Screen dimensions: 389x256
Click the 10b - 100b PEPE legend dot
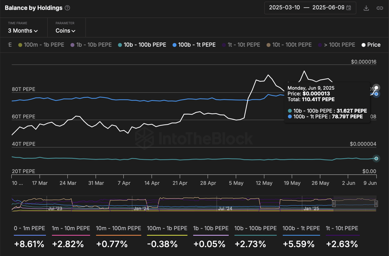(x=120, y=45)
